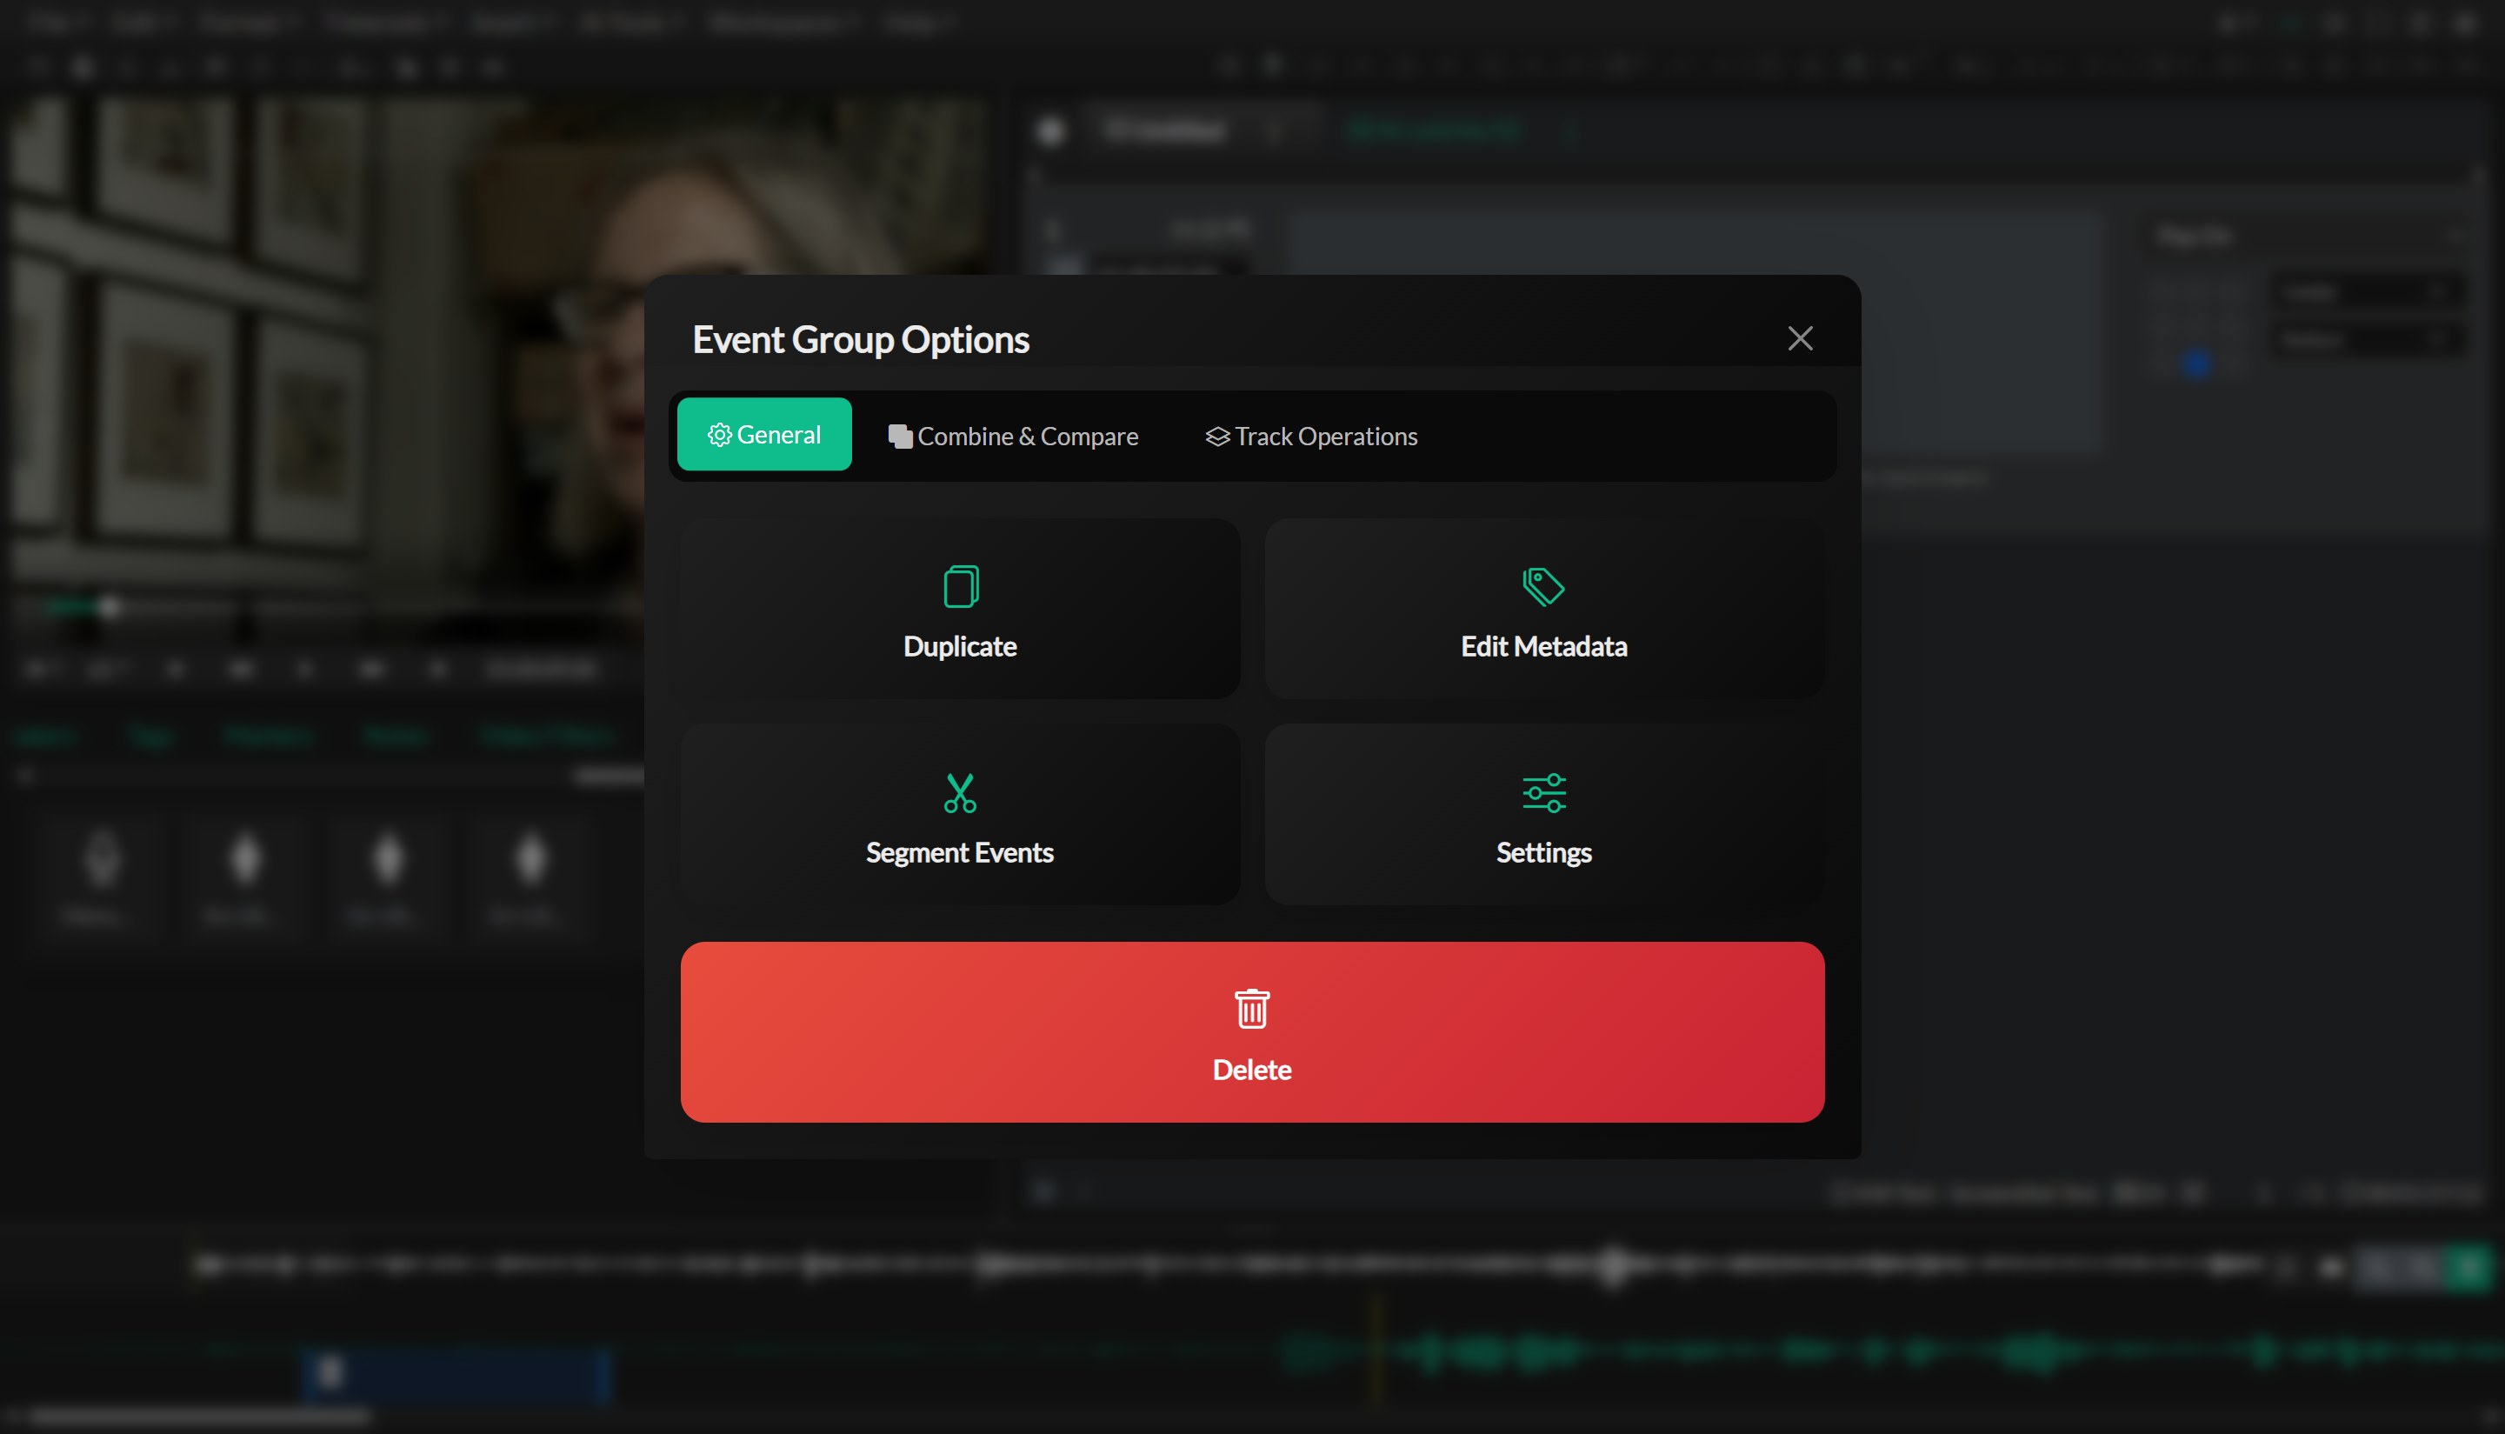Click the copy icon beside Combine & Compare
This screenshot has height=1434, width=2505.
[899, 436]
